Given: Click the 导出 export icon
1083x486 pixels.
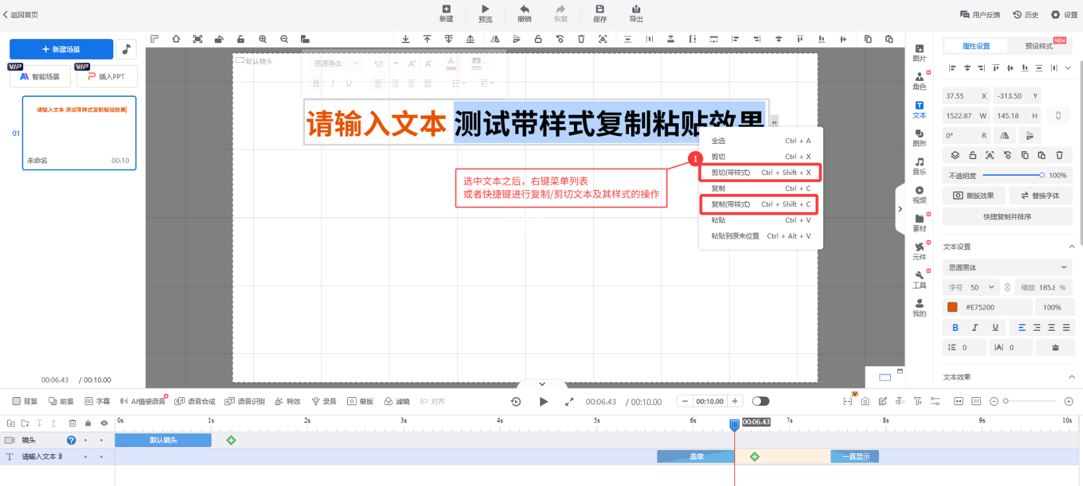Looking at the screenshot, I should (x=636, y=13).
